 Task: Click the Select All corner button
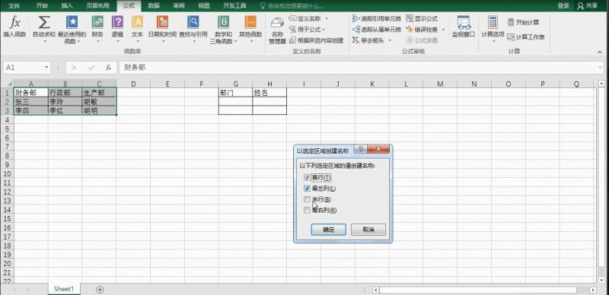click(7, 84)
